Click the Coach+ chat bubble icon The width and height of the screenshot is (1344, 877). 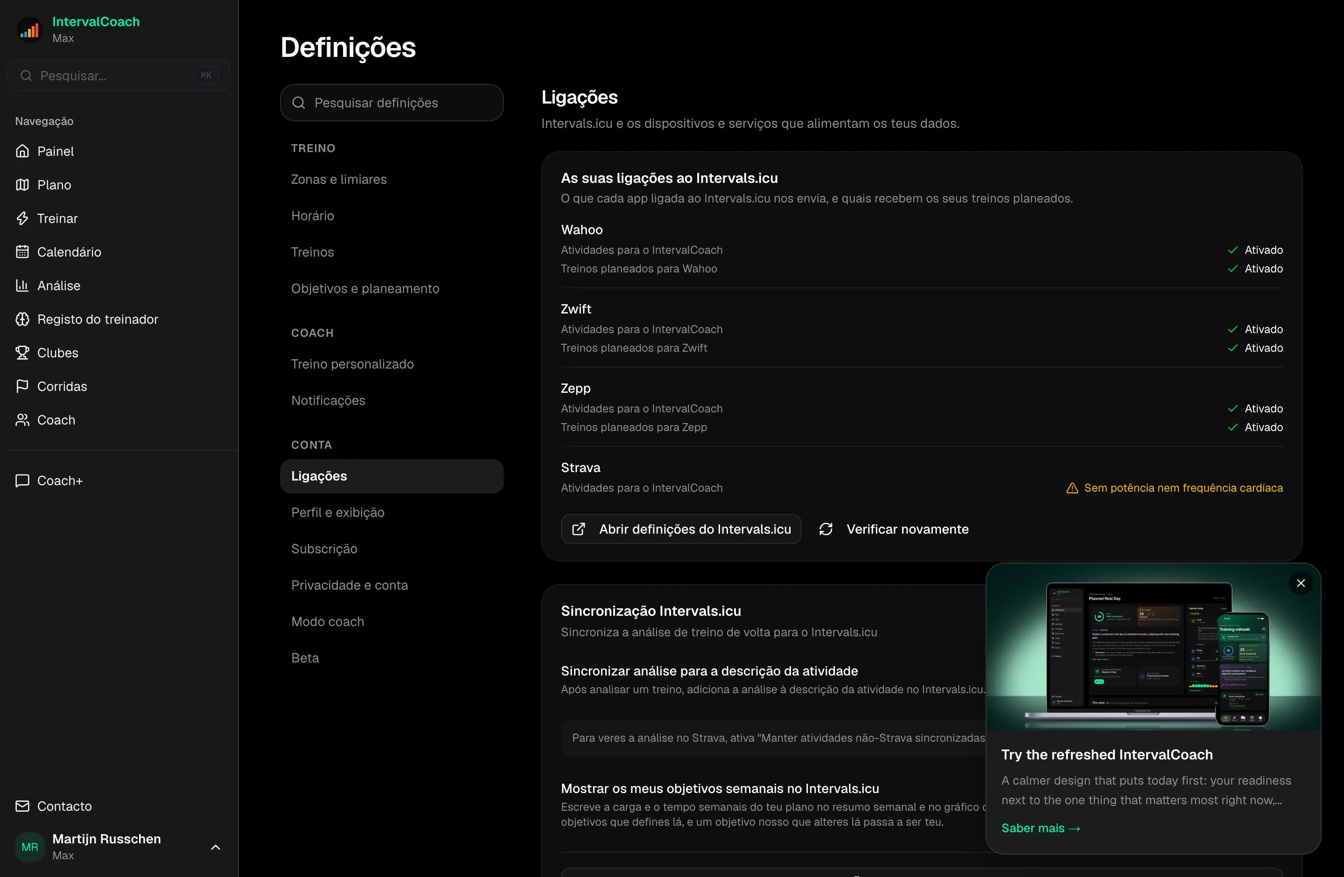point(22,480)
